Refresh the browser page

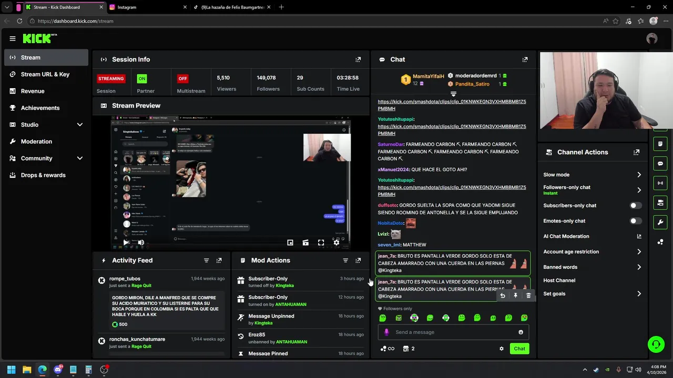(19, 21)
